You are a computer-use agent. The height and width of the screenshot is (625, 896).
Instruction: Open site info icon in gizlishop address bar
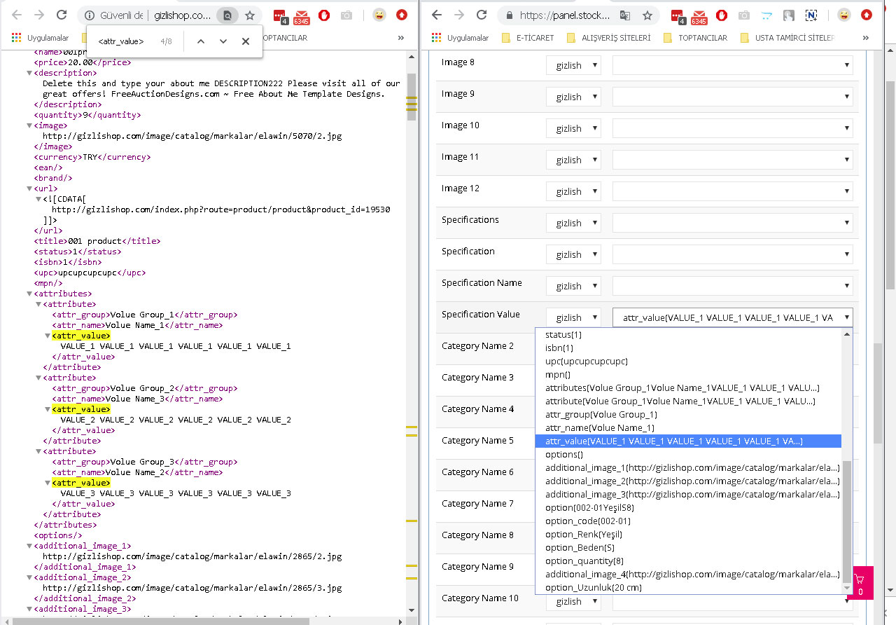point(89,15)
